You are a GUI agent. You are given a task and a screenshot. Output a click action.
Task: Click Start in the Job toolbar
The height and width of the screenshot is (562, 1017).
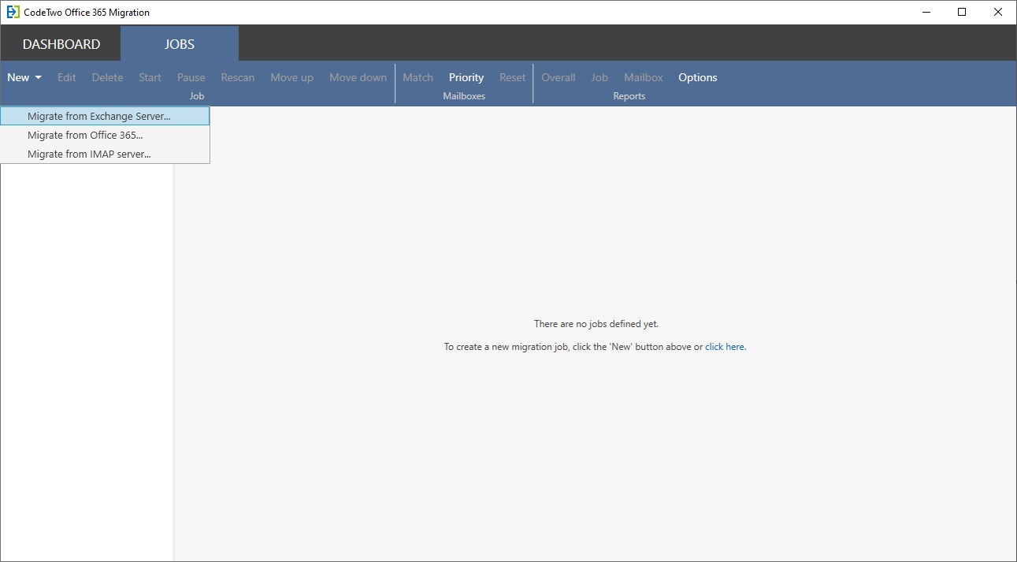click(150, 77)
